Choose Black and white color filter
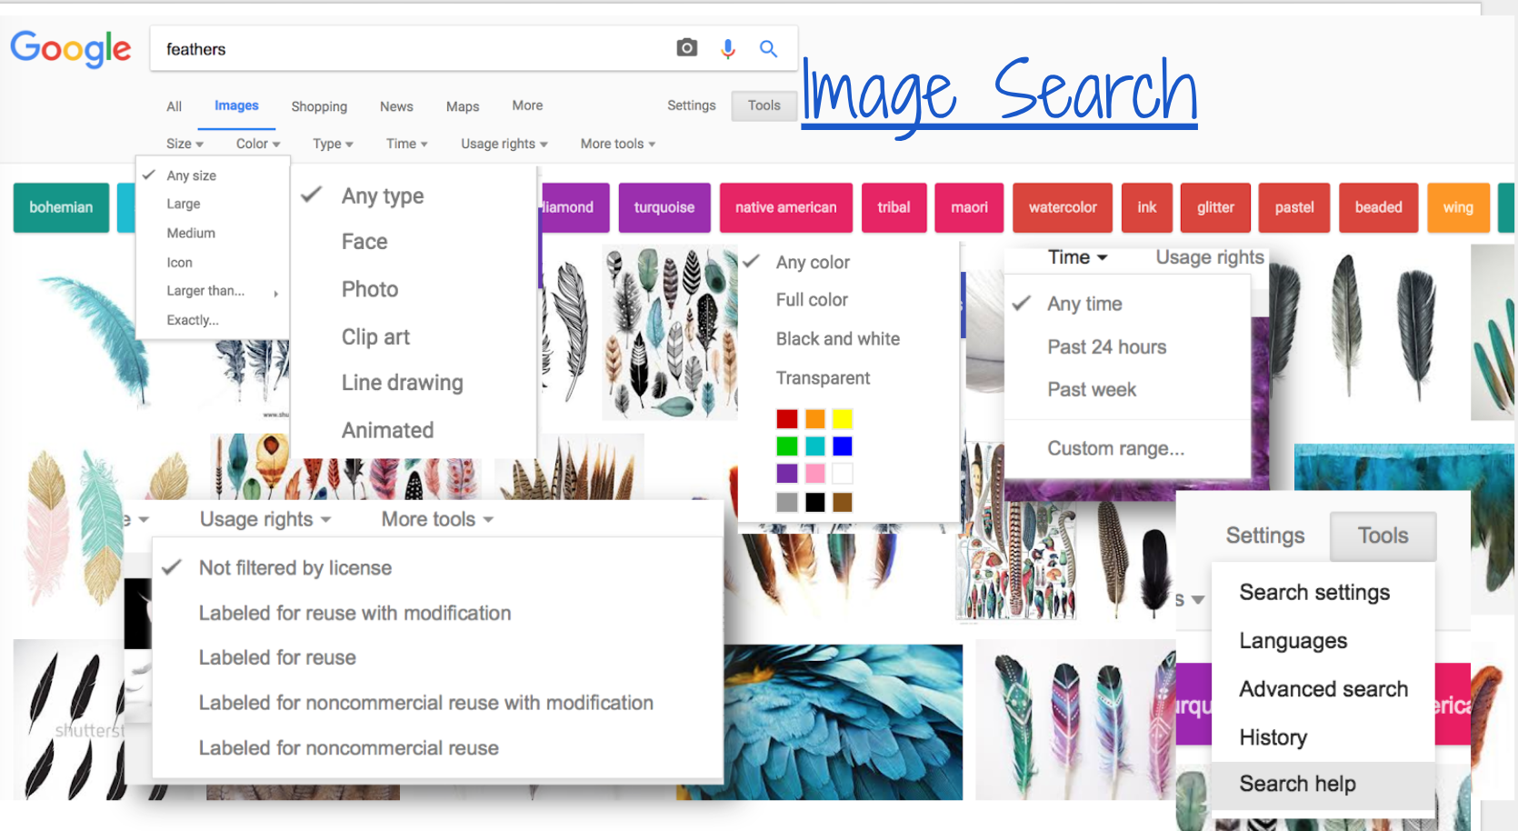Image resolution: width=1518 pixels, height=831 pixels. [837, 338]
